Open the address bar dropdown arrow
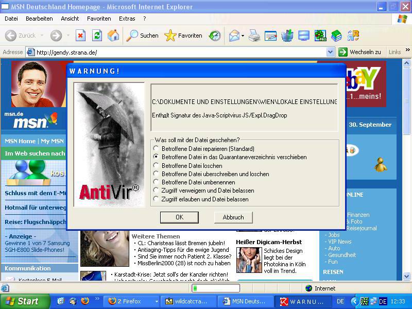The height and width of the screenshot is (309, 412). (330, 52)
